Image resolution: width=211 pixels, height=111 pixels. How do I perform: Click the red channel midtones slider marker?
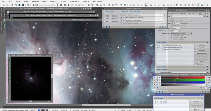point(177,78)
